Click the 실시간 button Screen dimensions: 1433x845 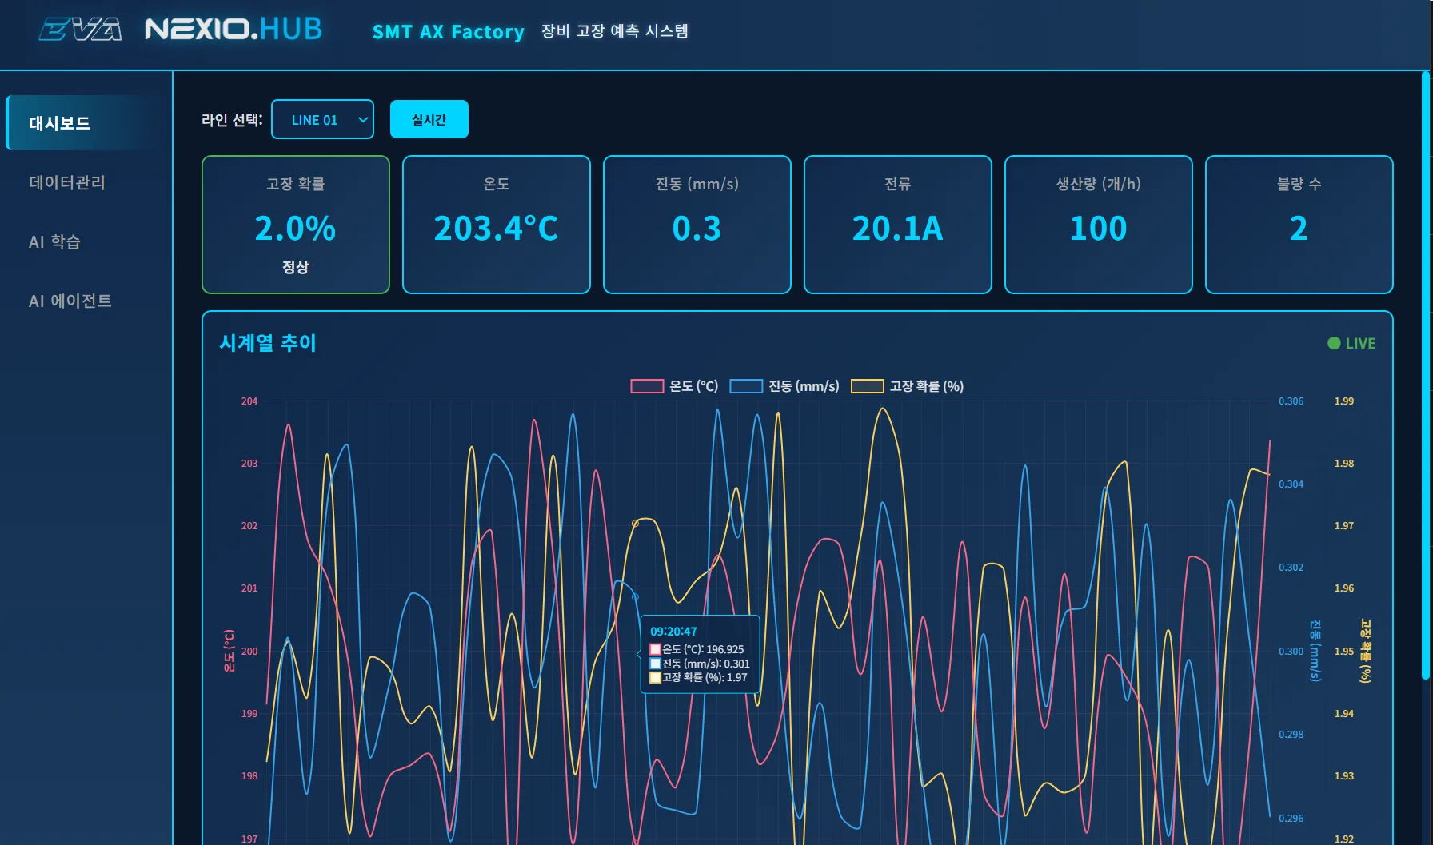click(429, 119)
